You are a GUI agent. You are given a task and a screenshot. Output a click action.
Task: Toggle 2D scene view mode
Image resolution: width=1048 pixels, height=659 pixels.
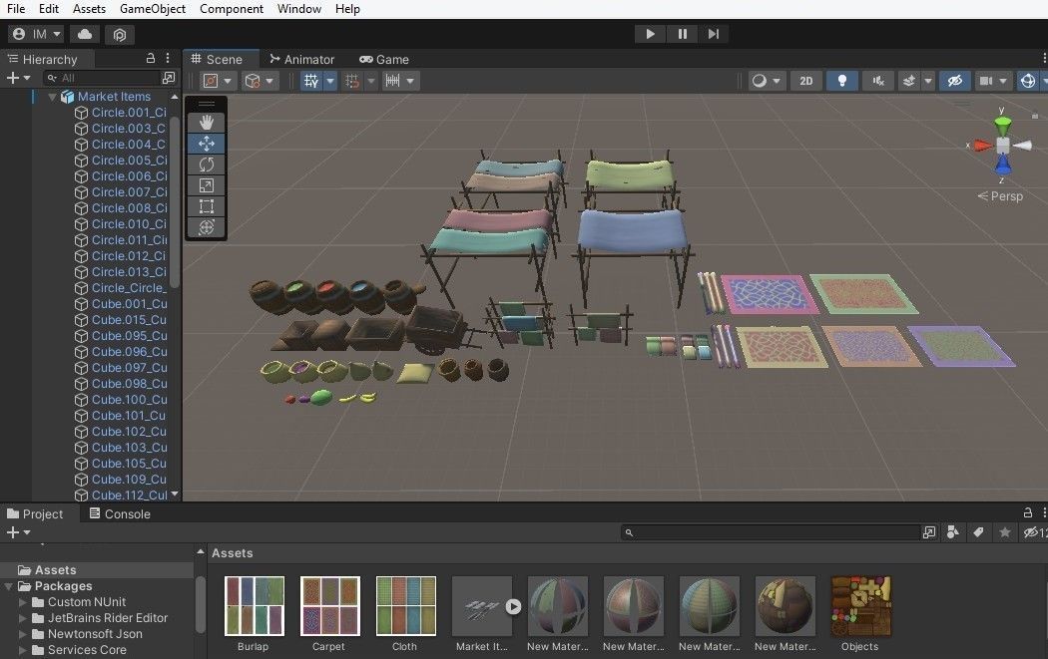tap(806, 81)
